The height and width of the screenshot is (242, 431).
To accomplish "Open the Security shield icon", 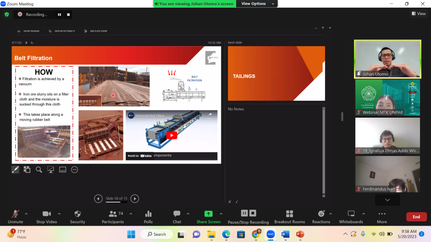I will 77,214.
